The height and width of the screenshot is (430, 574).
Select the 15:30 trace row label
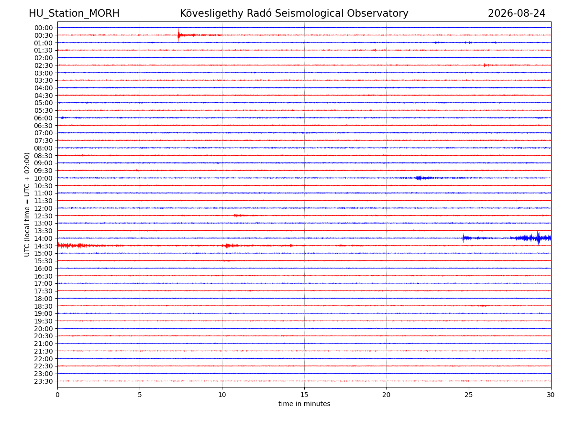pos(44,261)
